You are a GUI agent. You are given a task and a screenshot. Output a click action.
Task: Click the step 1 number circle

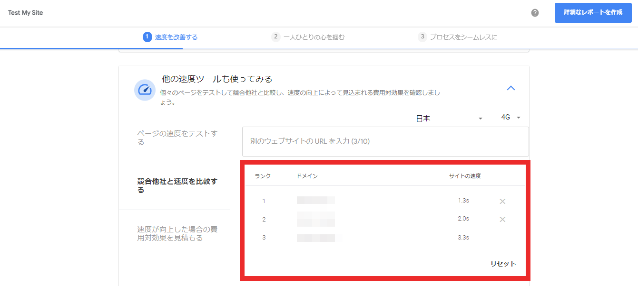coord(147,37)
